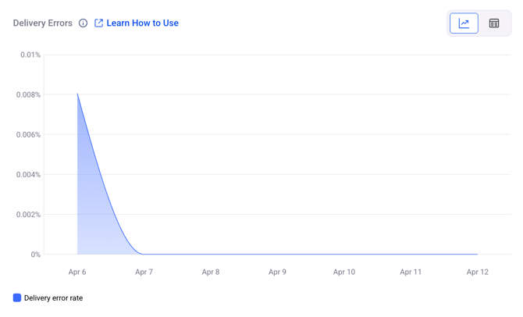Screen dimensions: 523x317
Task: Click the Apr 11 date label
Action: click(x=411, y=272)
